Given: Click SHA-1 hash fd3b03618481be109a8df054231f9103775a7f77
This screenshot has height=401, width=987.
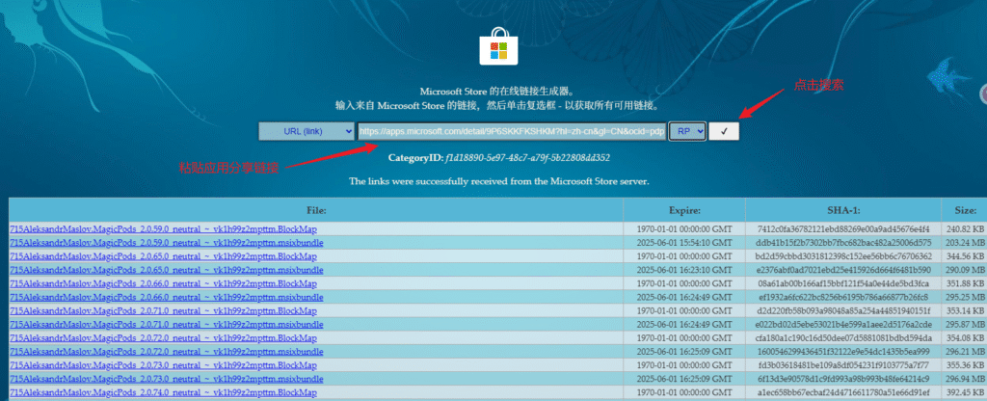Looking at the screenshot, I should 843,365.
